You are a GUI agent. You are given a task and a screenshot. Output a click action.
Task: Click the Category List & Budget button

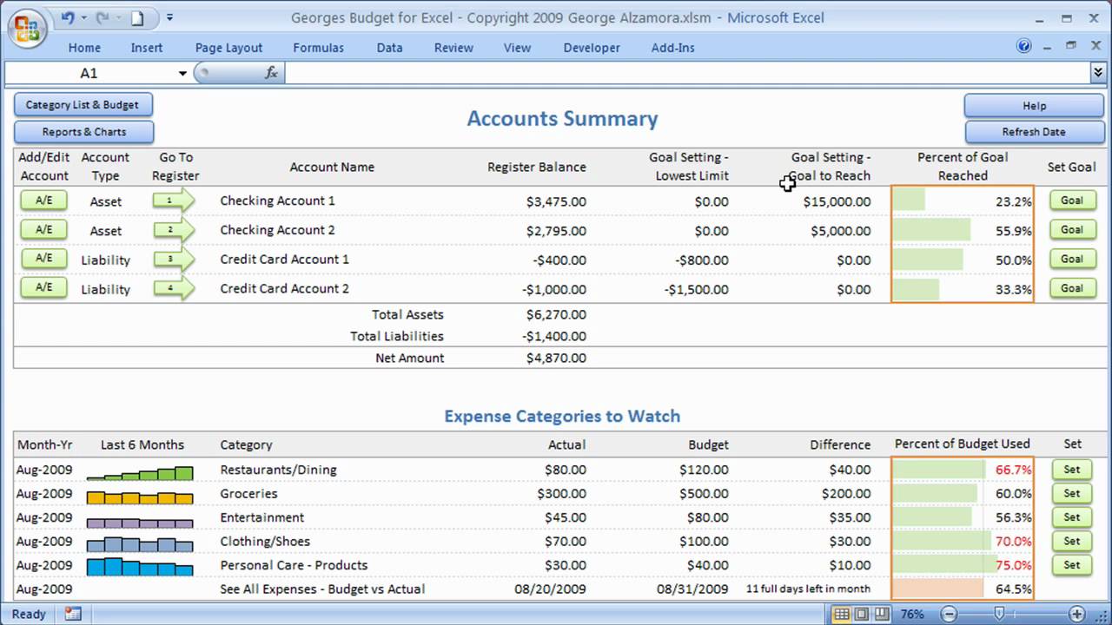click(x=83, y=105)
